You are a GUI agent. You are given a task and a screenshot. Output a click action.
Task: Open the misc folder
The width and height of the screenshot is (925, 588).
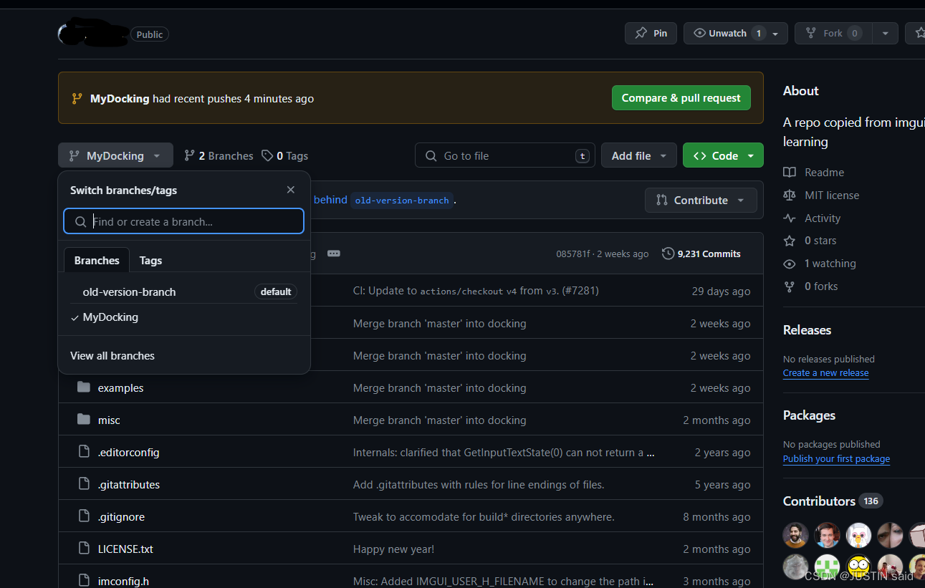[109, 420]
